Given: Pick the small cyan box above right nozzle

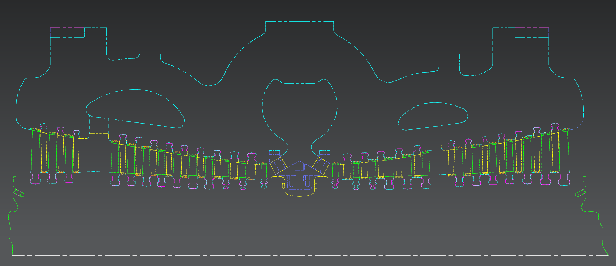Looking at the screenshot, I should [x=325, y=152].
